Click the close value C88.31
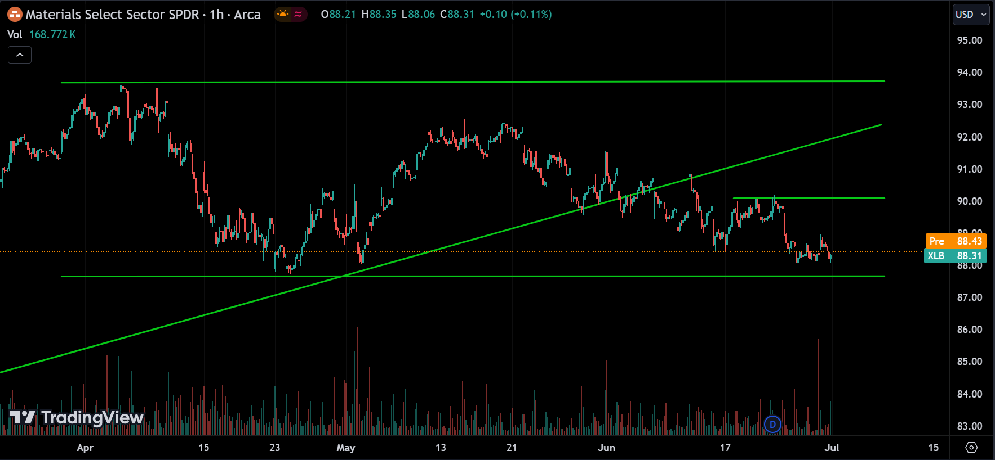Image resolution: width=995 pixels, height=460 pixels. 457,15
